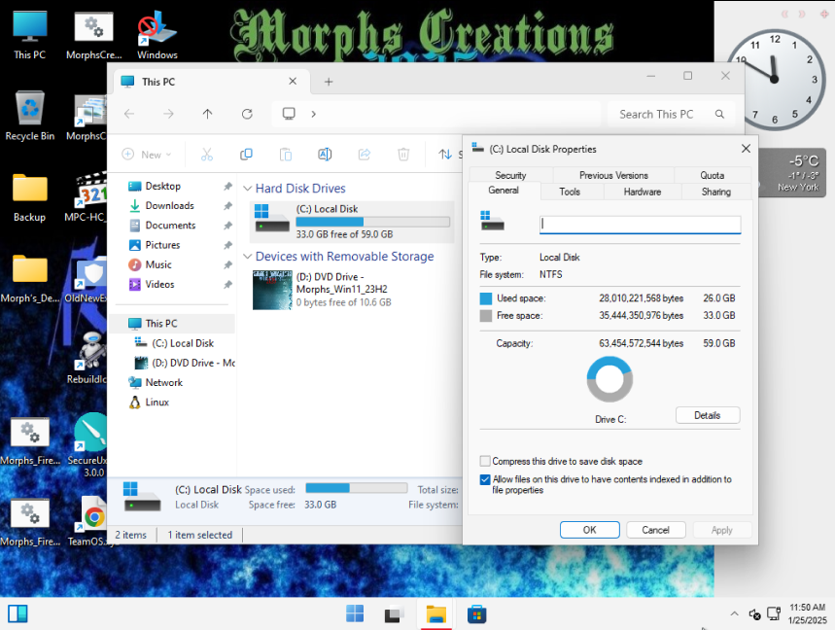Select Linux in the navigation pane
The width and height of the screenshot is (835, 630).
[x=157, y=402]
